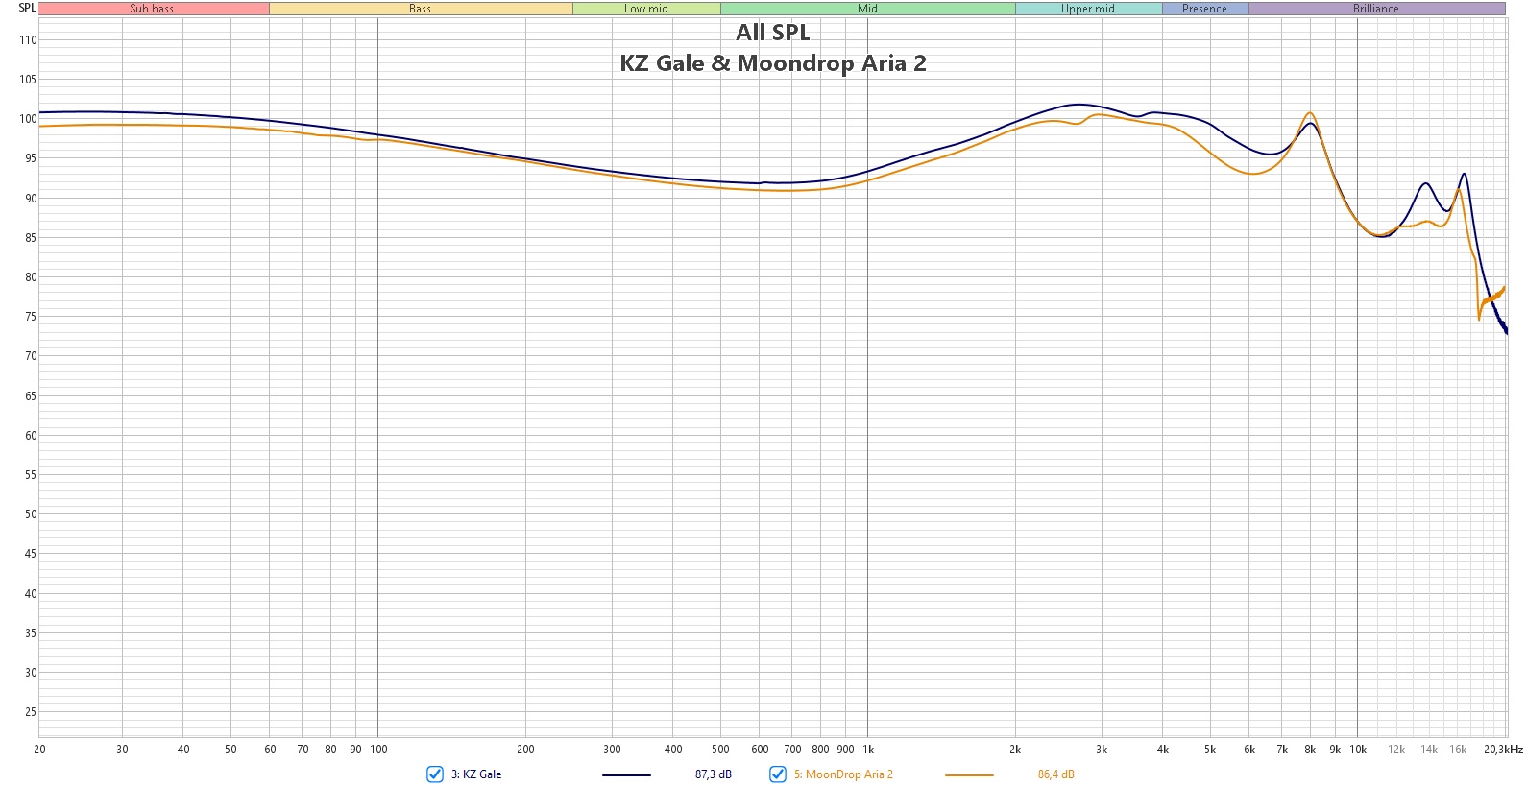The width and height of the screenshot is (1527, 786).
Task: Click the 86,4 dB value
Action: click(x=1055, y=774)
